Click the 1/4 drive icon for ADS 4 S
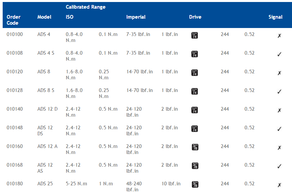This screenshot has width=292, height=193. pos(194,54)
